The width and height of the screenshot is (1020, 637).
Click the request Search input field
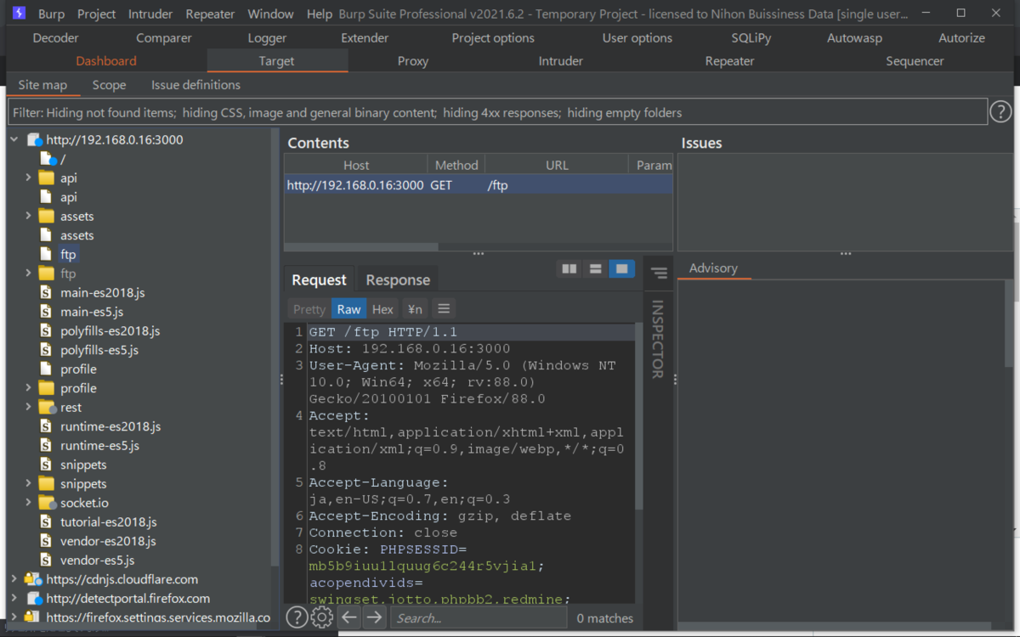click(477, 618)
